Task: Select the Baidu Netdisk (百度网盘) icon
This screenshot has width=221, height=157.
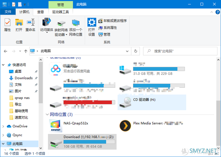Action: (56, 69)
